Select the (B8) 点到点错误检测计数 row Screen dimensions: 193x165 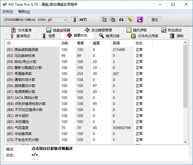79,104
